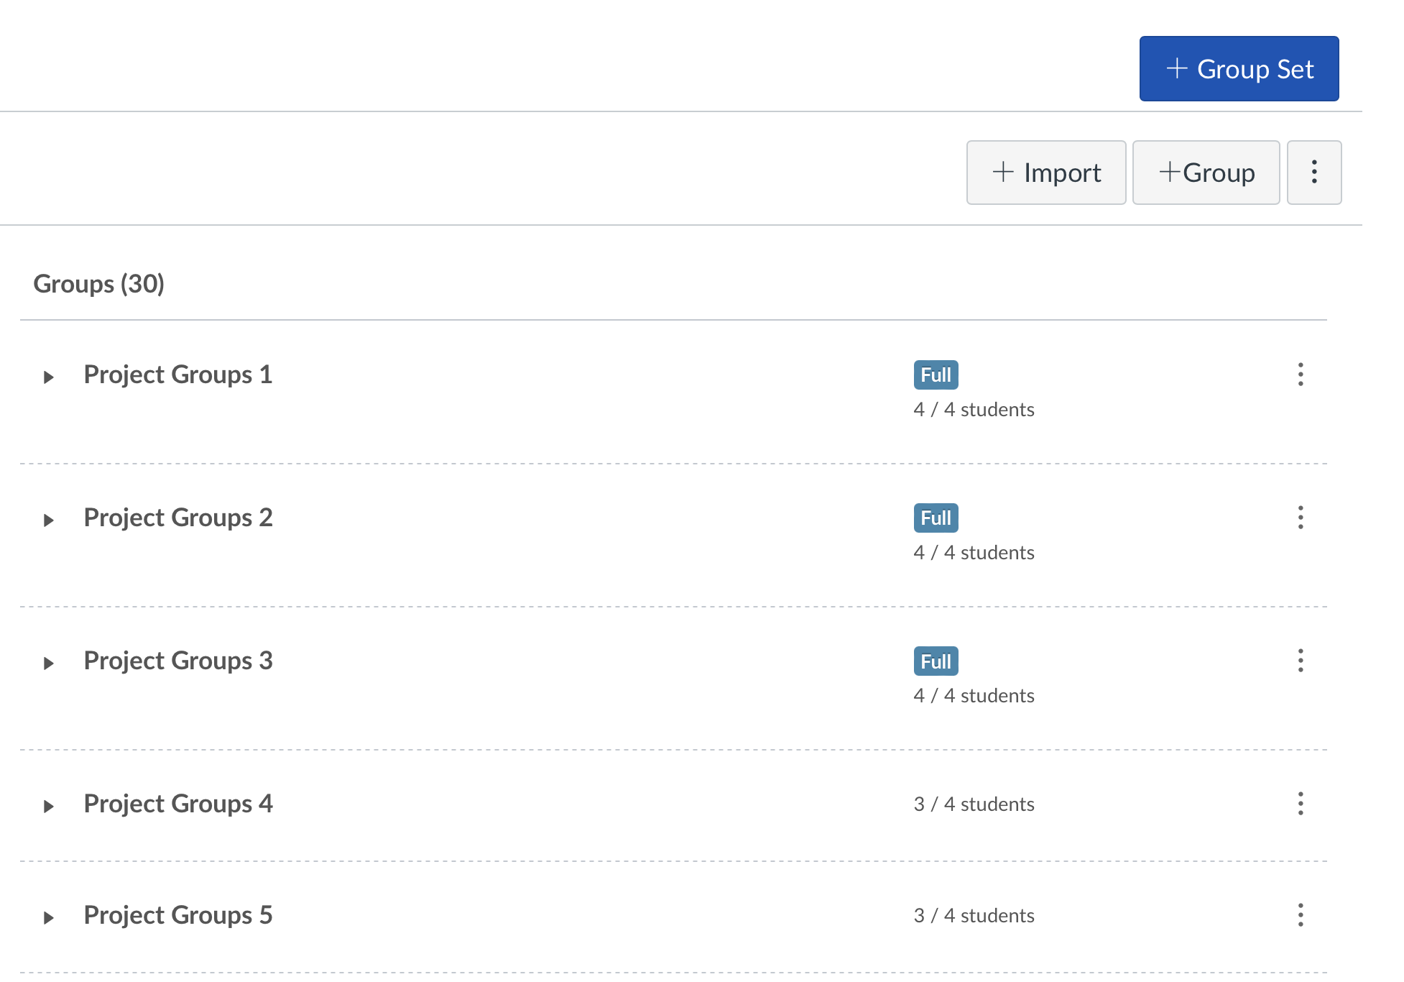Open options menu for Project Groups 1
This screenshot has width=1404, height=982.
coord(1301,375)
